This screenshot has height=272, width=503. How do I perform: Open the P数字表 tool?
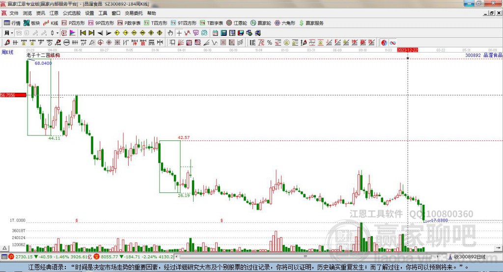pyautogui.click(x=129, y=23)
